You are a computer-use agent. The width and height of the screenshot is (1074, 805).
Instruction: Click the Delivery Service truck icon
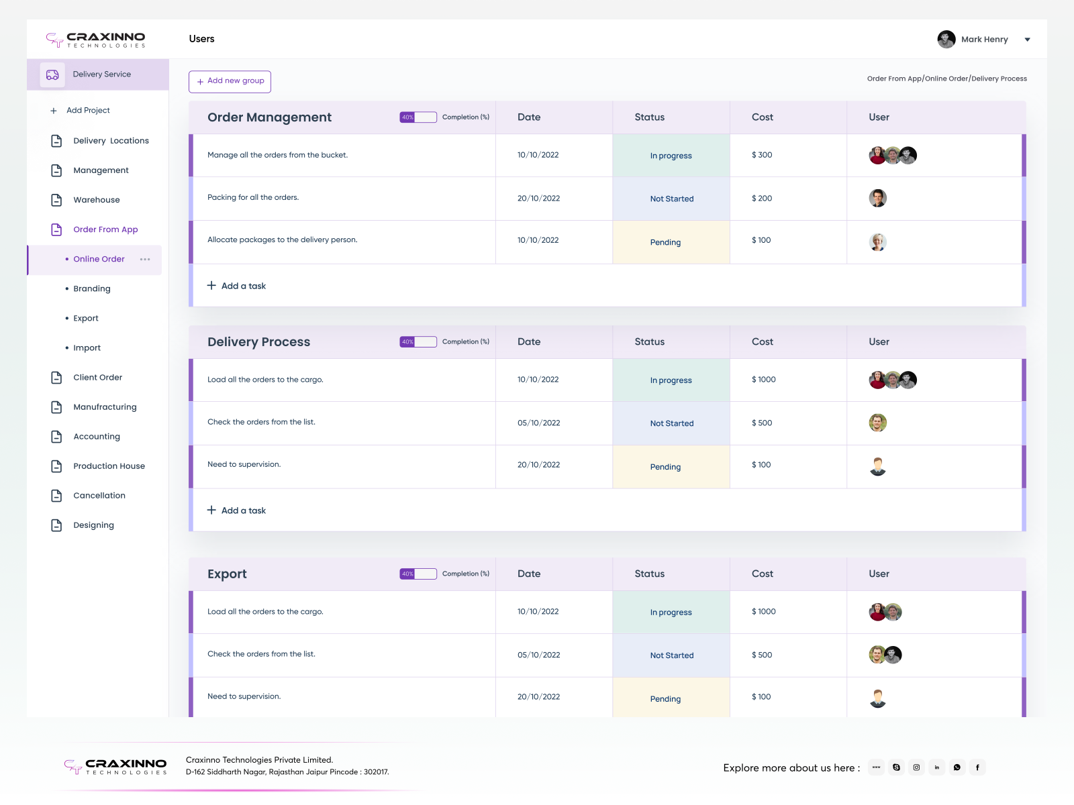[52, 74]
